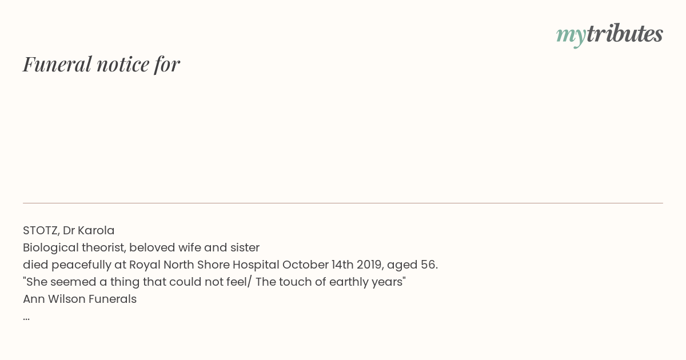Click the line about Royal North Shore Hospital

click(x=230, y=265)
